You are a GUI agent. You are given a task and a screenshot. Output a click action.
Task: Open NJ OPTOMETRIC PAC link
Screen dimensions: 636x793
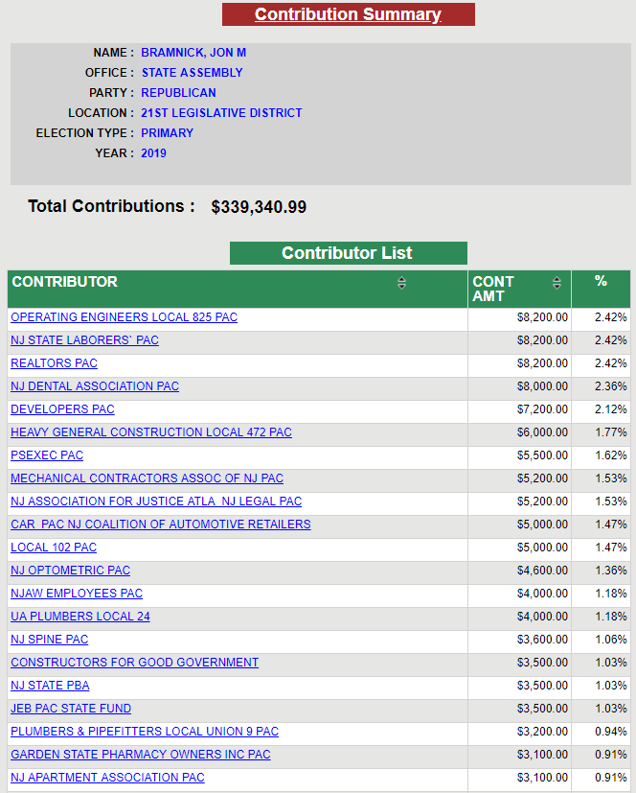coord(70,571)
